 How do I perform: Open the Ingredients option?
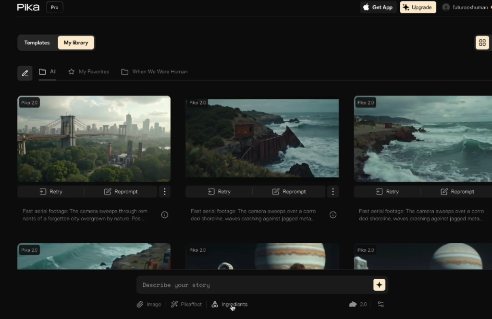[x=230, y=304]
